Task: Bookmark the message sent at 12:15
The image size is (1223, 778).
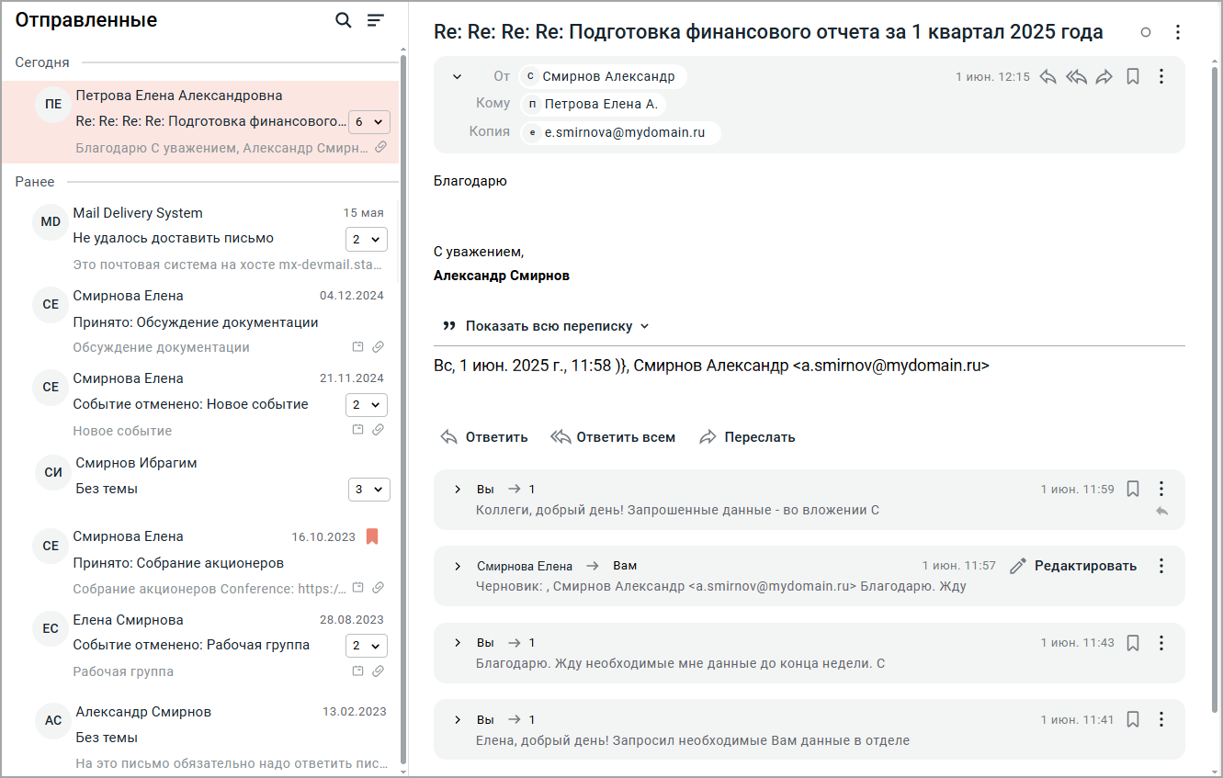Action: point(1133,77)
